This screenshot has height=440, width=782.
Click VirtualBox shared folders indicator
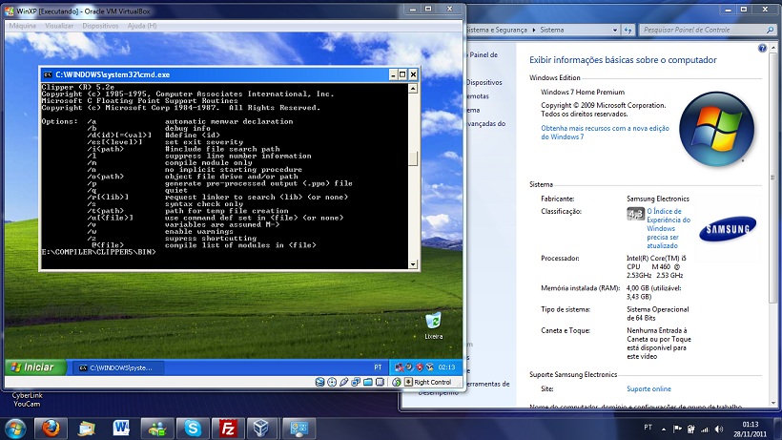point(367,382)
